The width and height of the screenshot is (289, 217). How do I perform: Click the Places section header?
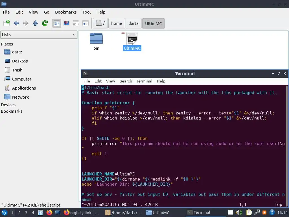(7, 44)
